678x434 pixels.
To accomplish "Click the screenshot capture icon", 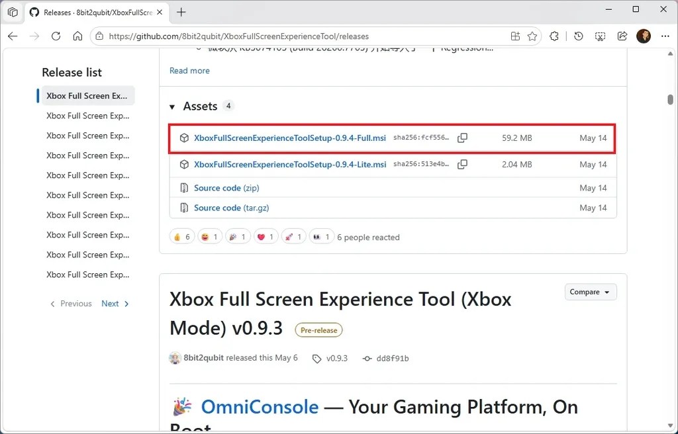I will click(x=600, y=36).
